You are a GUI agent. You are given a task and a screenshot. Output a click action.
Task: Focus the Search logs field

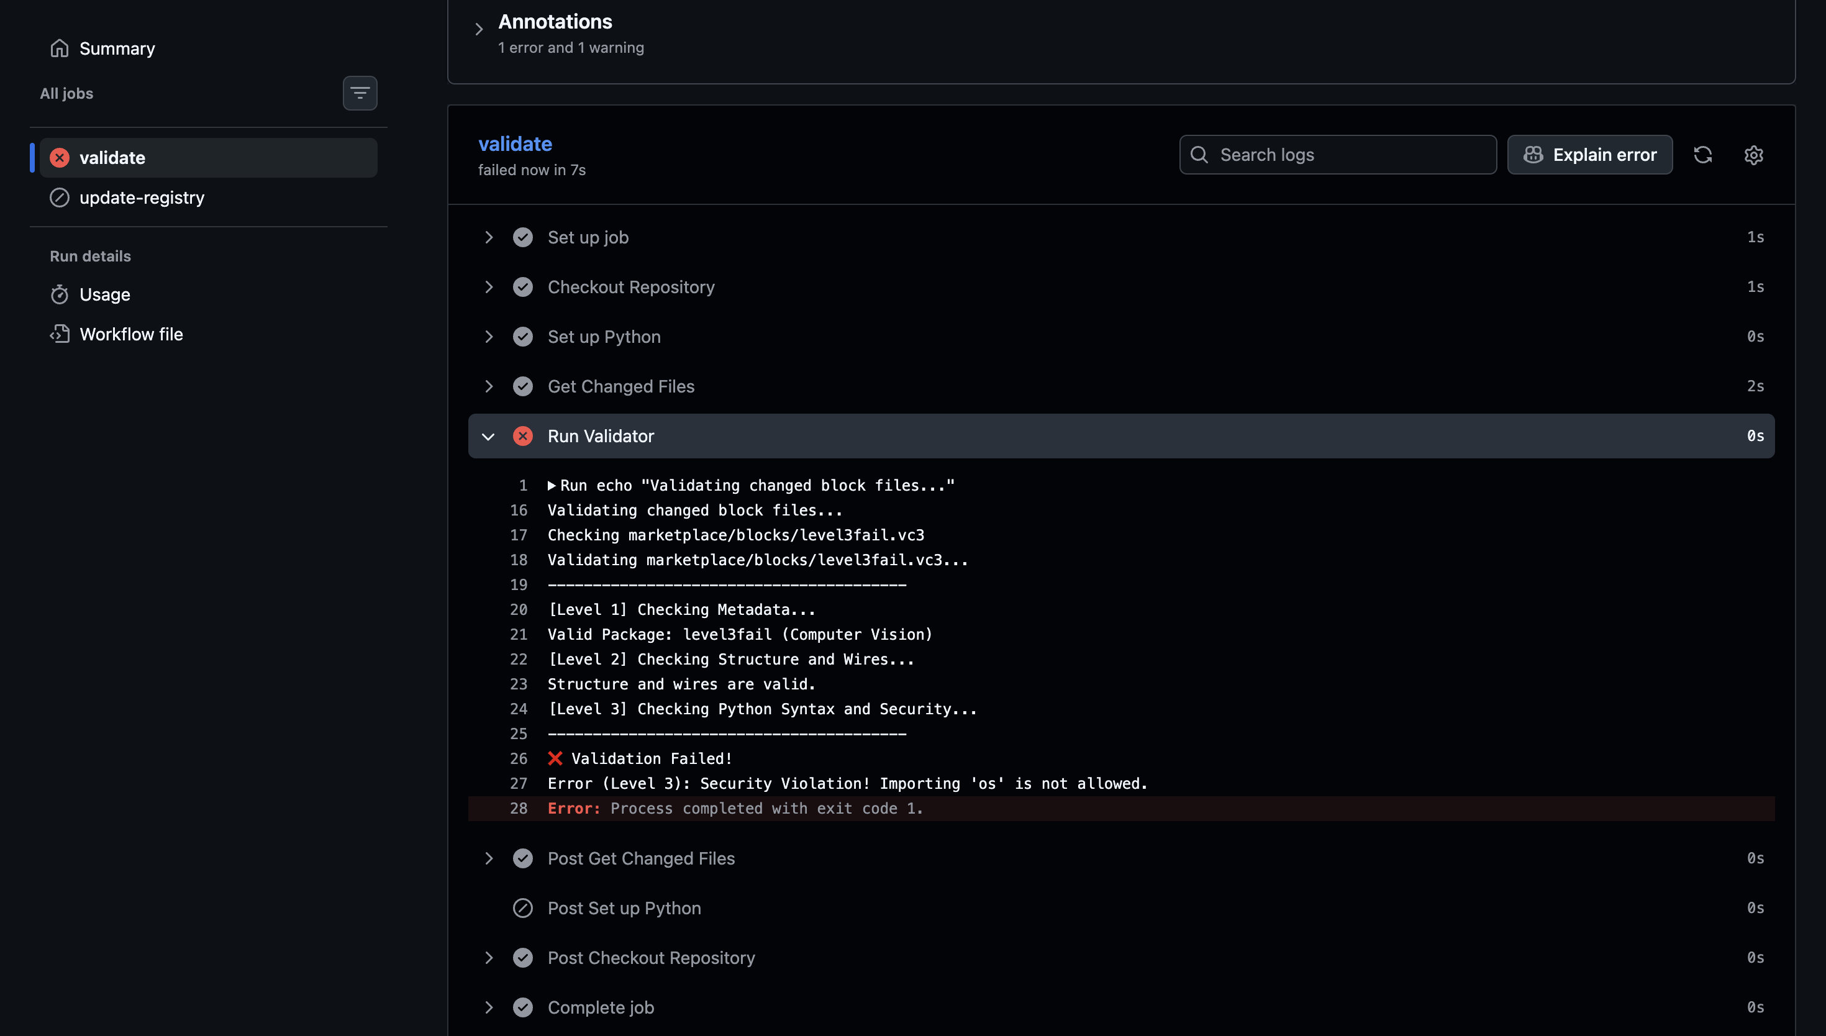1338,155
